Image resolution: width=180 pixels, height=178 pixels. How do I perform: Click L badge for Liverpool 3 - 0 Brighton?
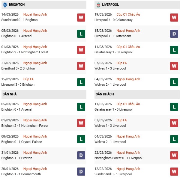point(81,82)
